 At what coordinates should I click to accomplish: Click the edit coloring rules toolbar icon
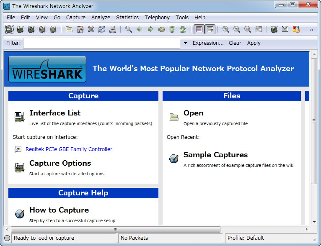296,29
